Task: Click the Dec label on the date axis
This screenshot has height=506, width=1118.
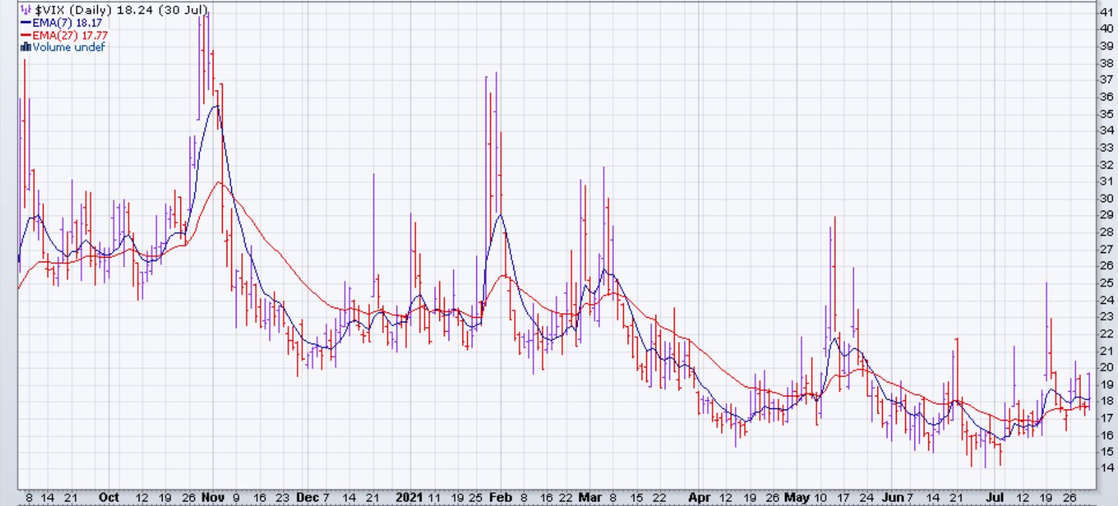Action: 307,497
